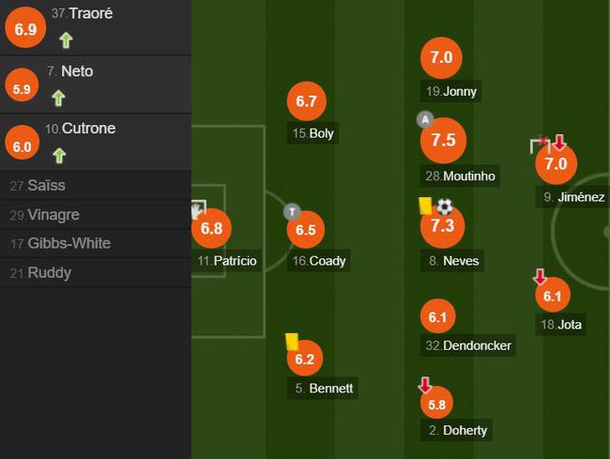Open Jiménez's 7.0 rating circle
The image size is (610, 459).
[x=556, y=163]
